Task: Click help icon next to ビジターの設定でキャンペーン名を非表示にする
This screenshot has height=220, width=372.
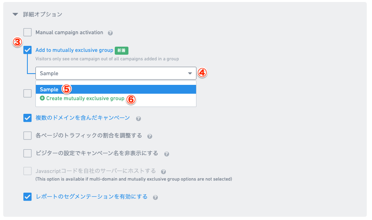Action: point(167,154)
